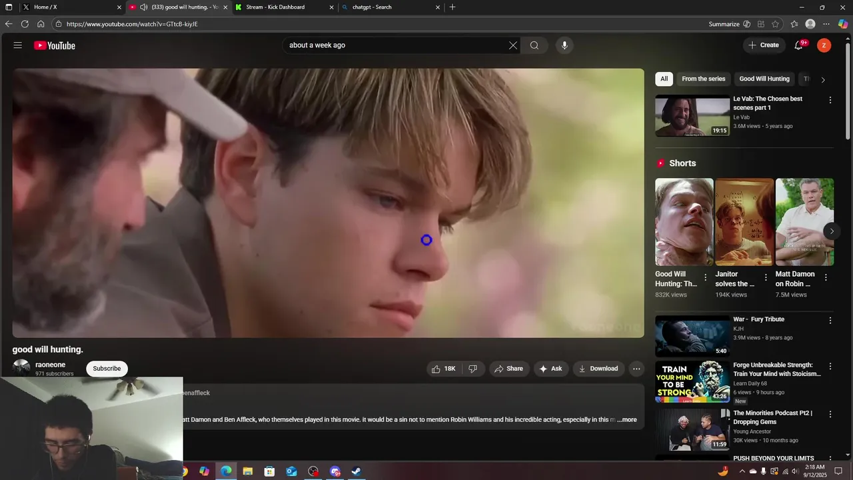Show more Shorts with the arrow

832,231
